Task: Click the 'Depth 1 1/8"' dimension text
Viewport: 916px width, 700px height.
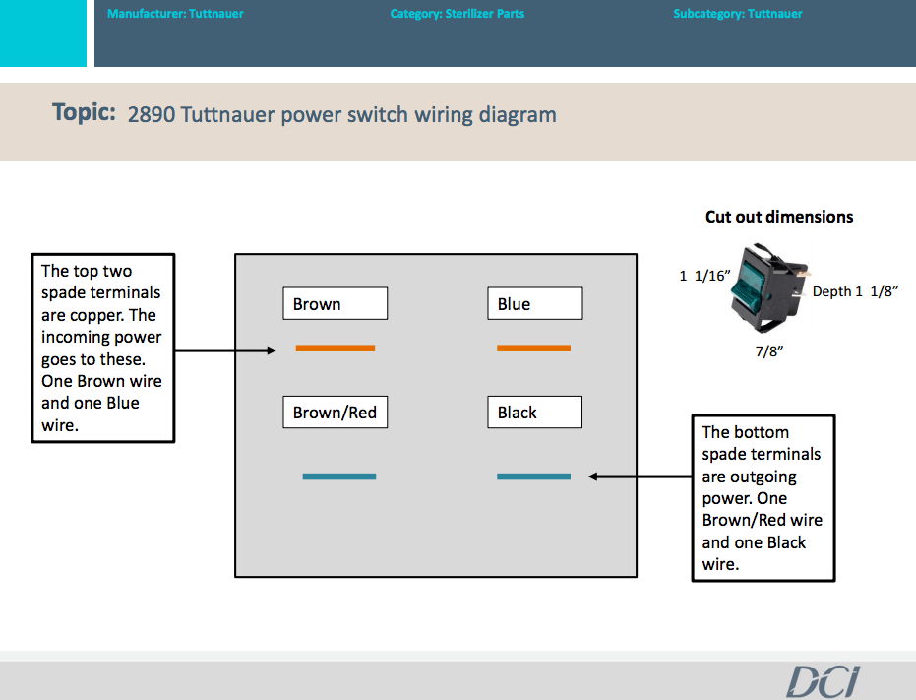Action: pyautogui.click(x=855, y=291)
